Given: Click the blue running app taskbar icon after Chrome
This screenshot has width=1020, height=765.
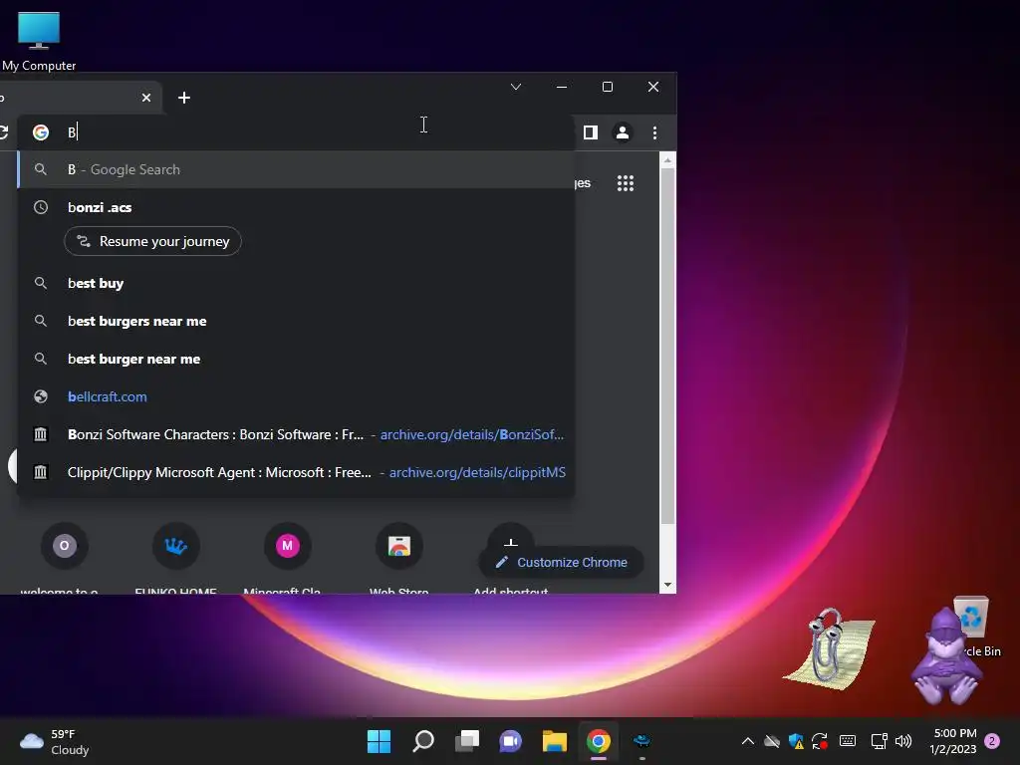Looking at the screenshot, I should point(642,741).
